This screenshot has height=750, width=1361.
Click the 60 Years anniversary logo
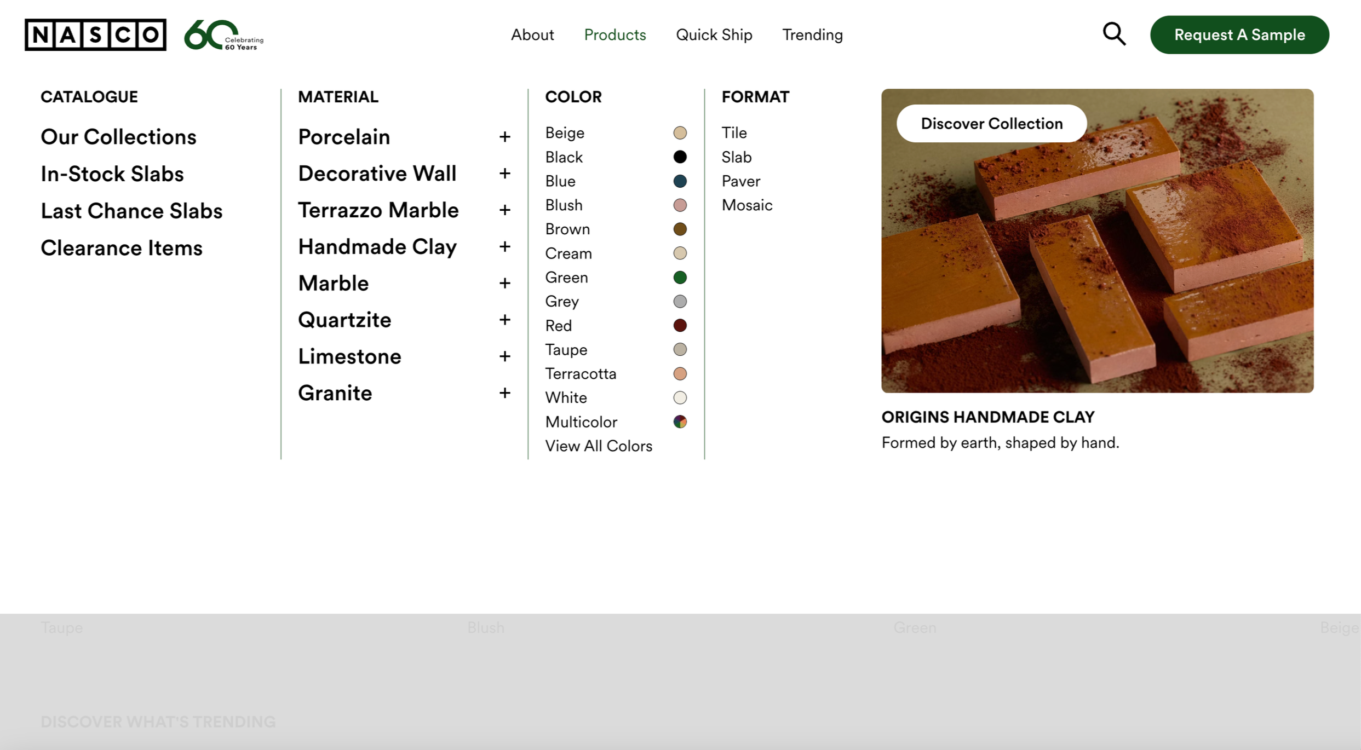[223, 36]
